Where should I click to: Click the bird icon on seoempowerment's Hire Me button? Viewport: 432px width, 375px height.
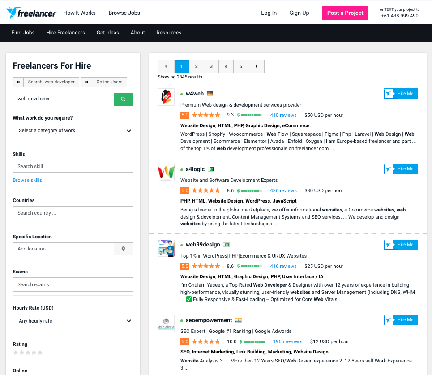pos(388,320)
